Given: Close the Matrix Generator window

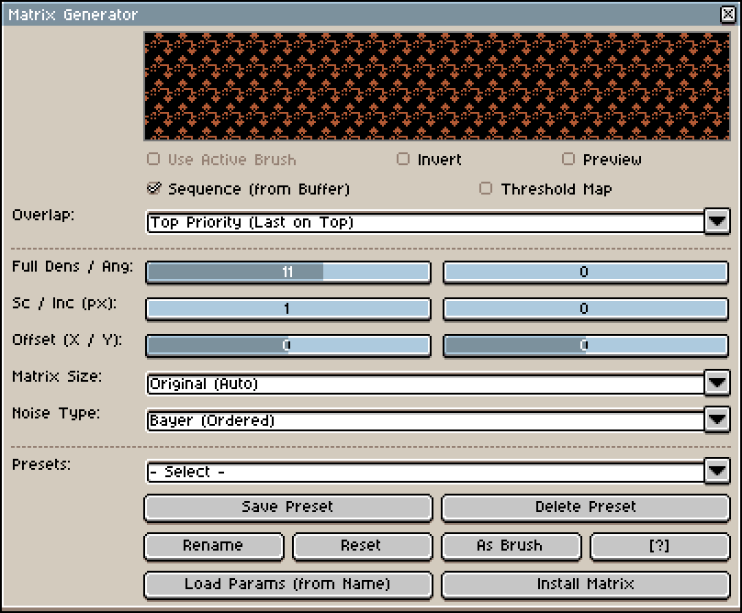Looking at the screenshot, I should tap(728, 14).
